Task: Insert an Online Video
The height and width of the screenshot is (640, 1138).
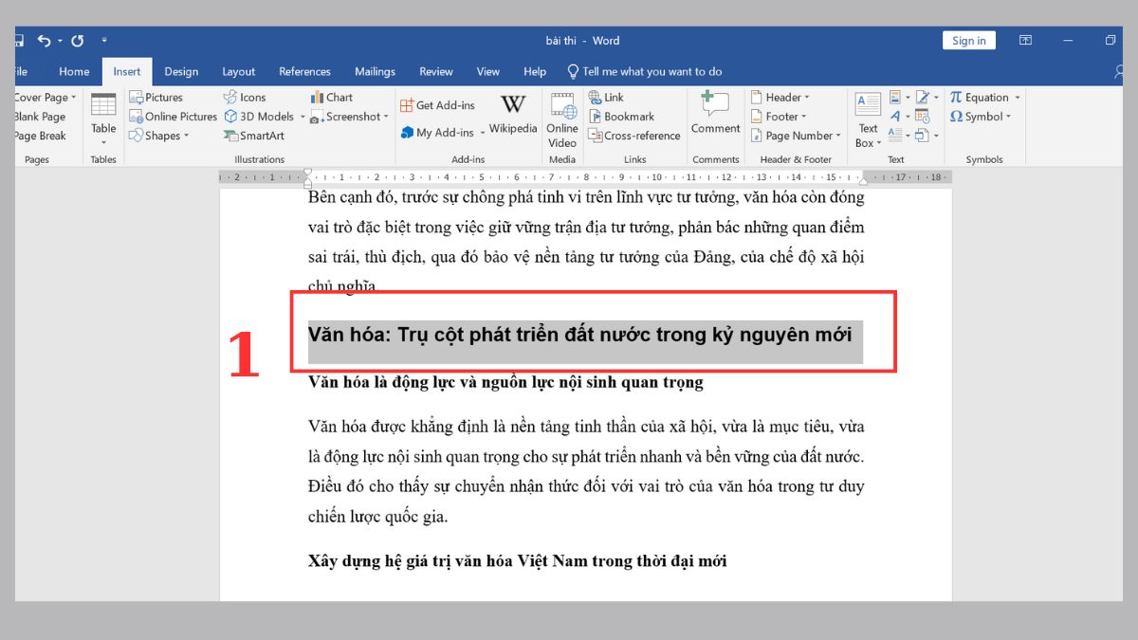Action: tap(562, 119)
